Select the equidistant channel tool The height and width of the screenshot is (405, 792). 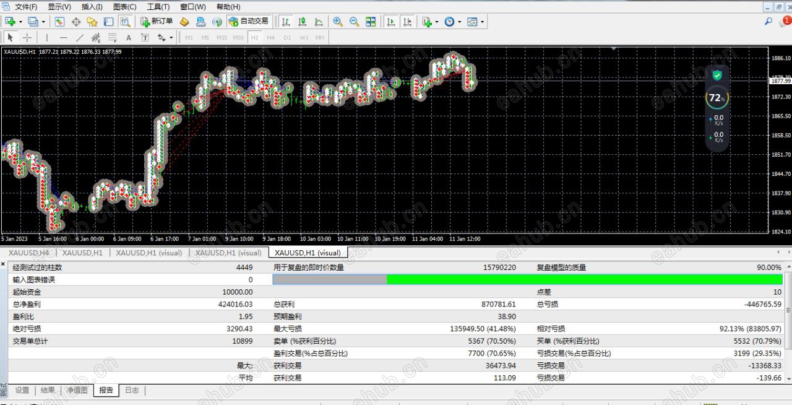tap(96, 37)
